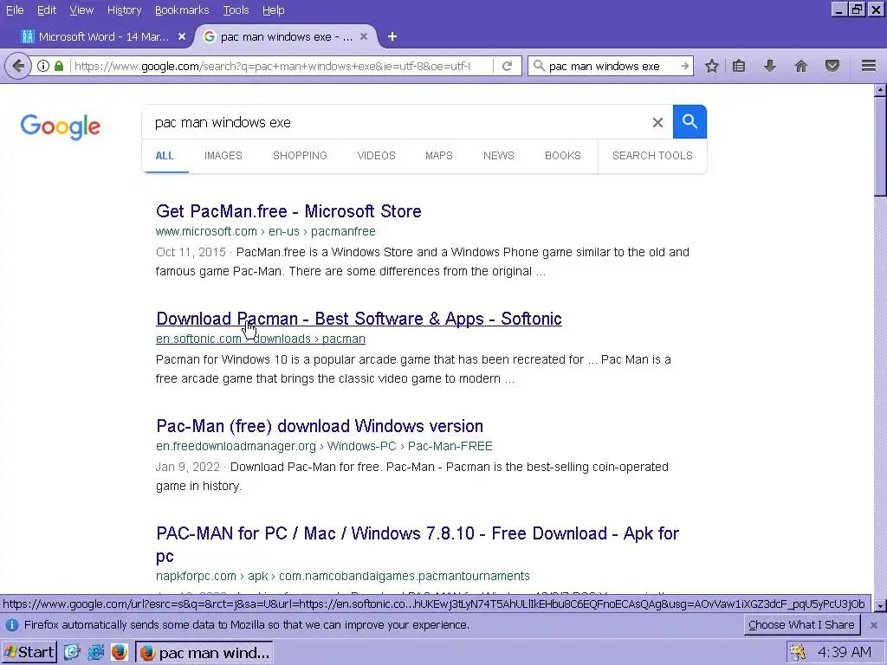The image size is (887, 665).
Task: Open PAC-MAN for PC / Mac result
Action: [x=418, y=544]
